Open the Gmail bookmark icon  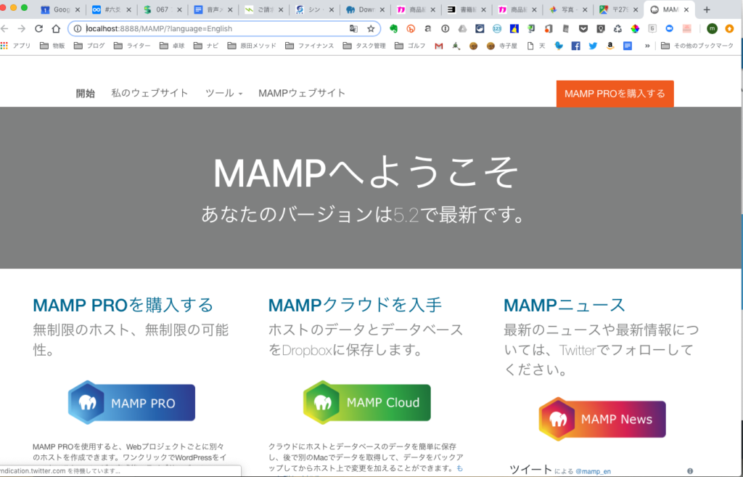click(x=439, y=46)
